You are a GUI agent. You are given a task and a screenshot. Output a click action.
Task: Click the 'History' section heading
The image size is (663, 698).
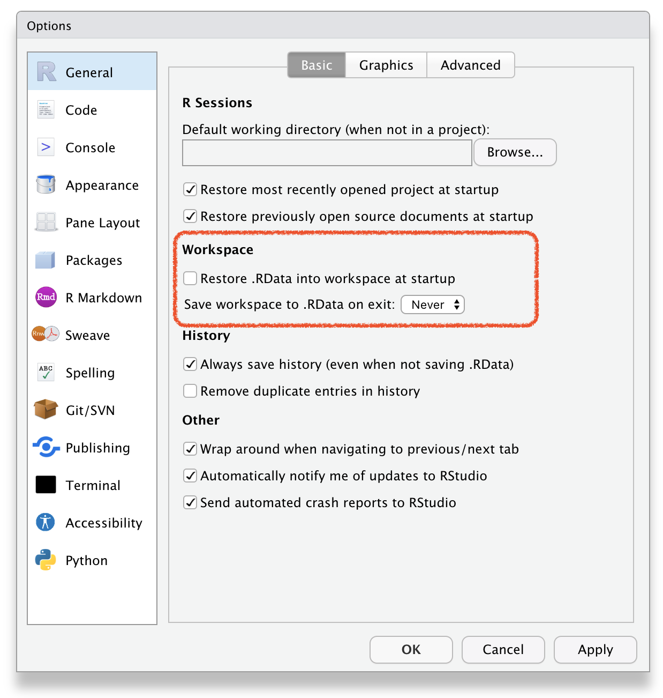(x=206, y=336)
